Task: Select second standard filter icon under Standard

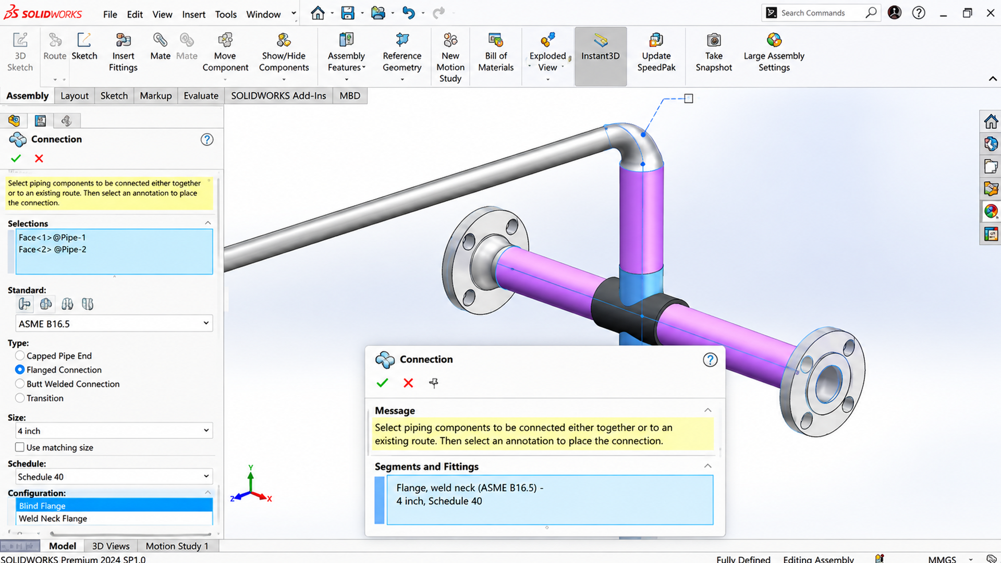Action: [46, 304]
